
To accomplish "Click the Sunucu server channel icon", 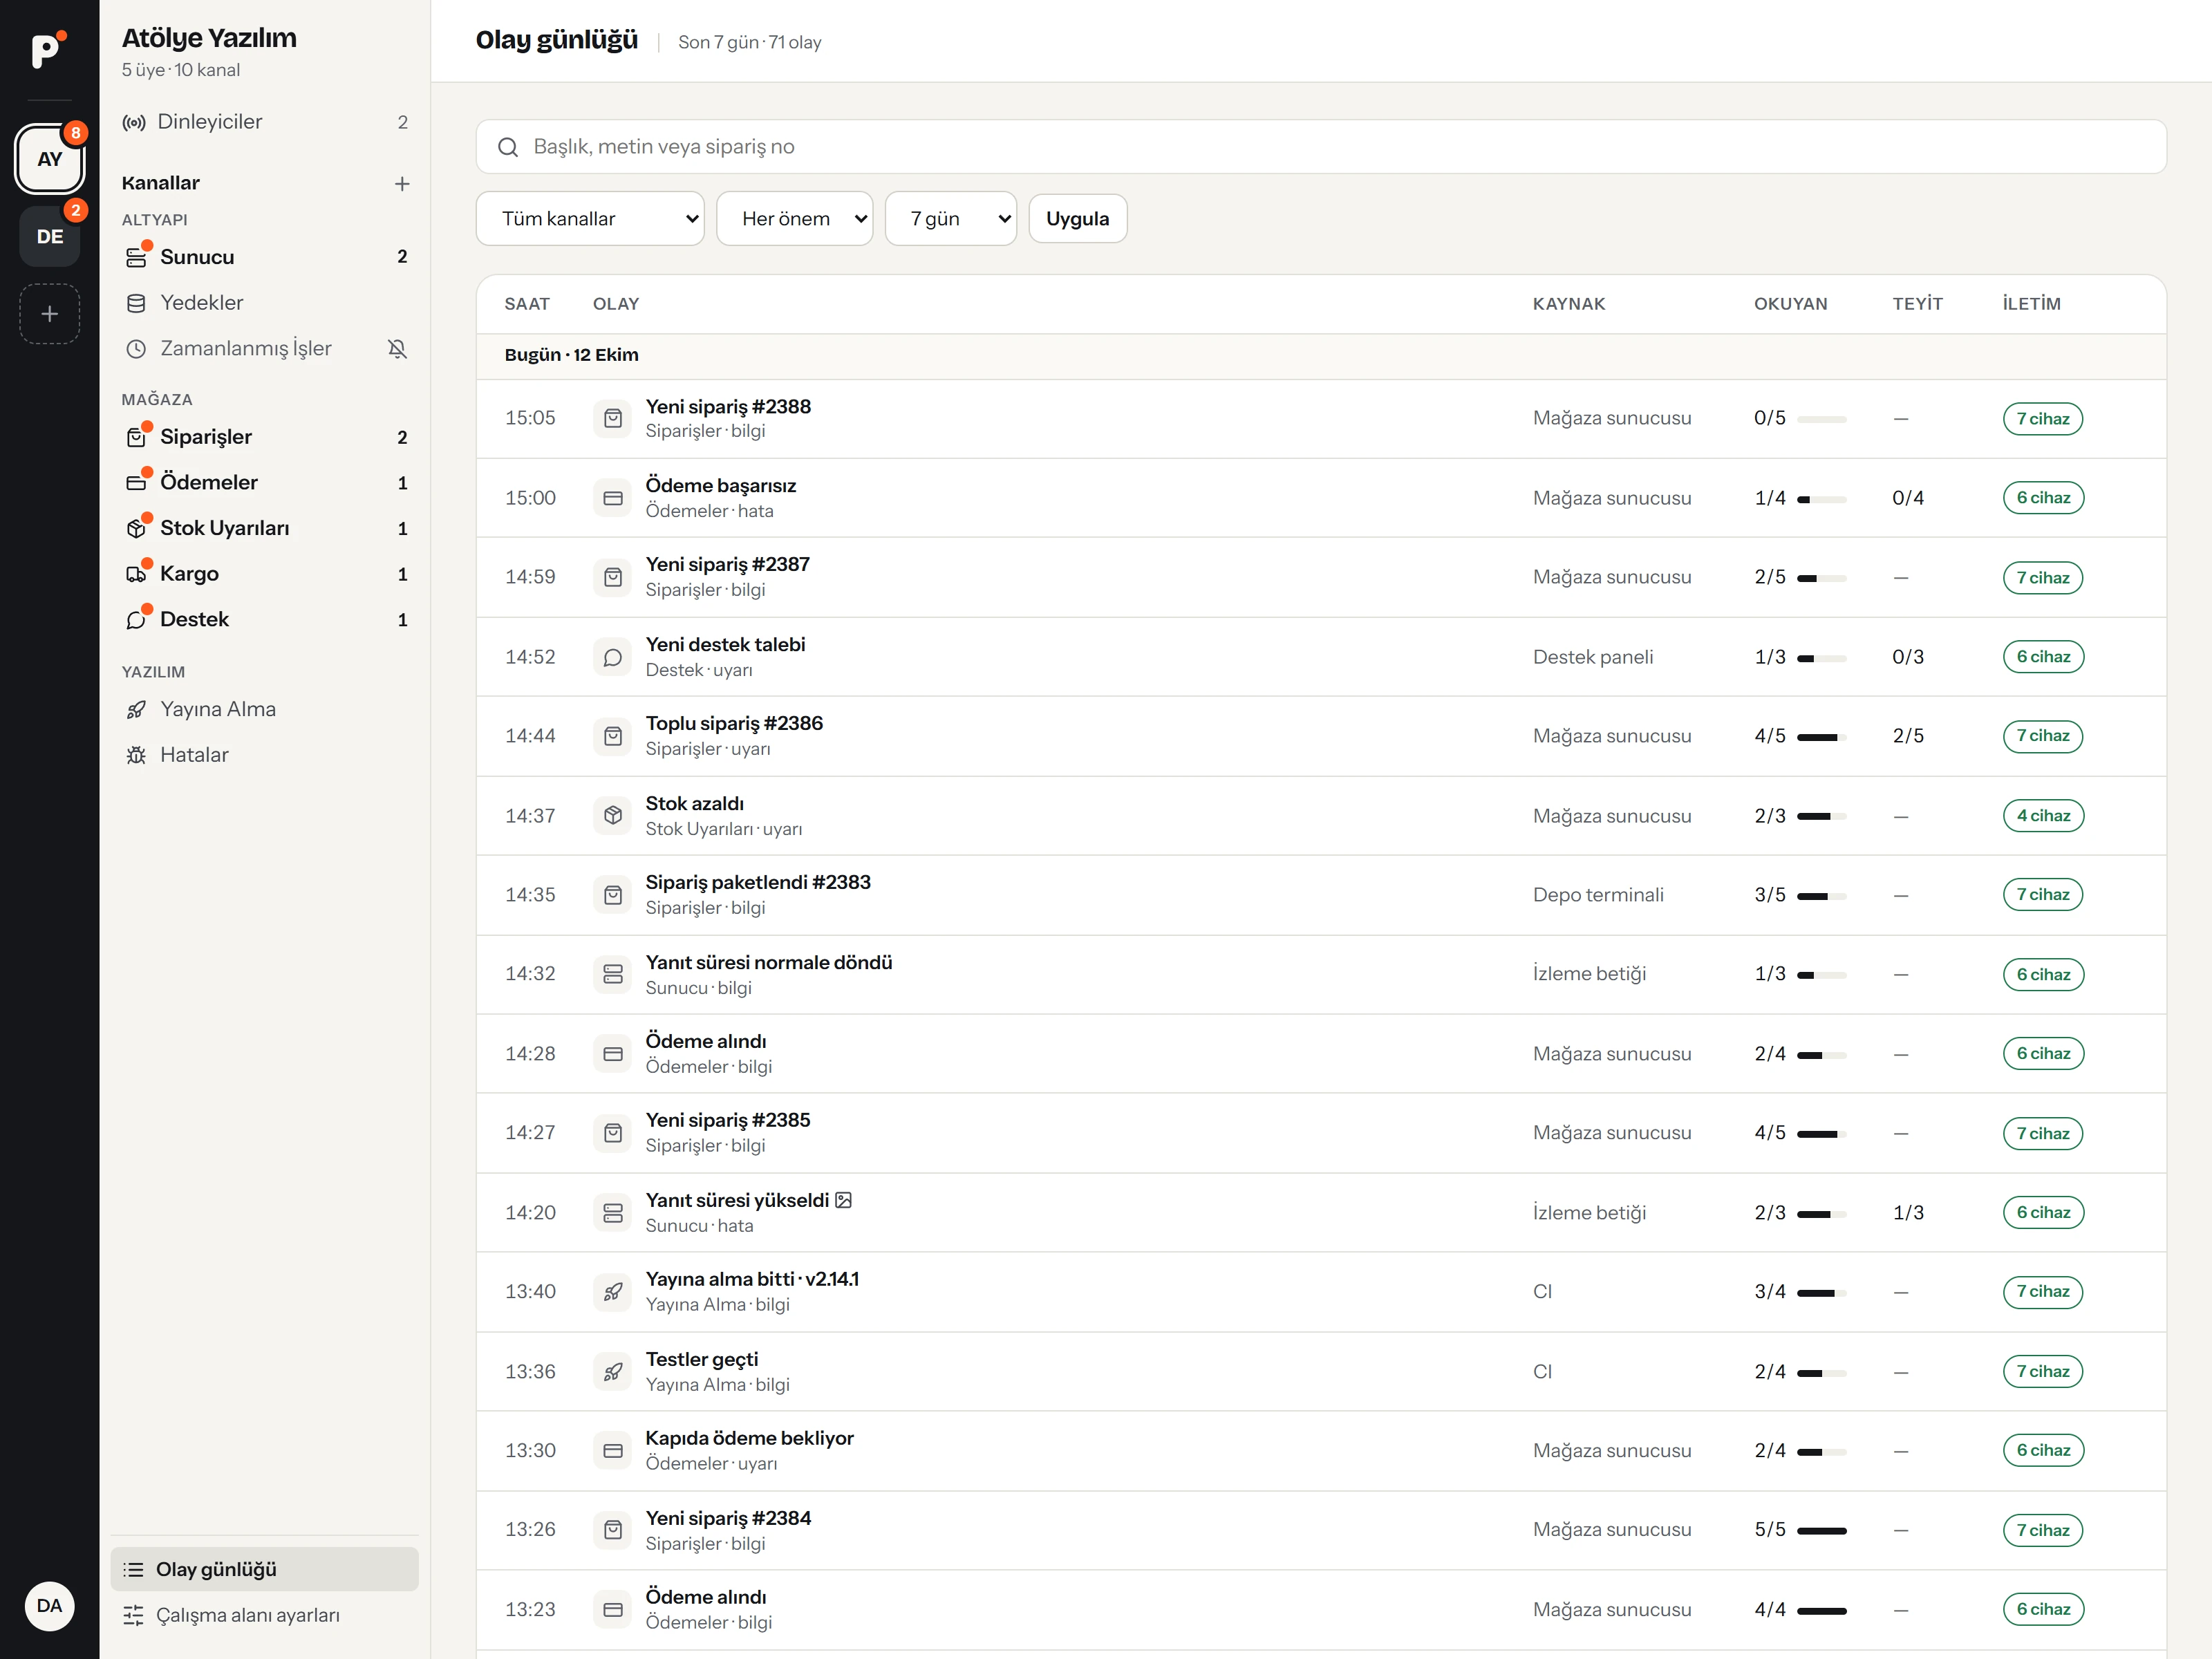I will [136, 257].
